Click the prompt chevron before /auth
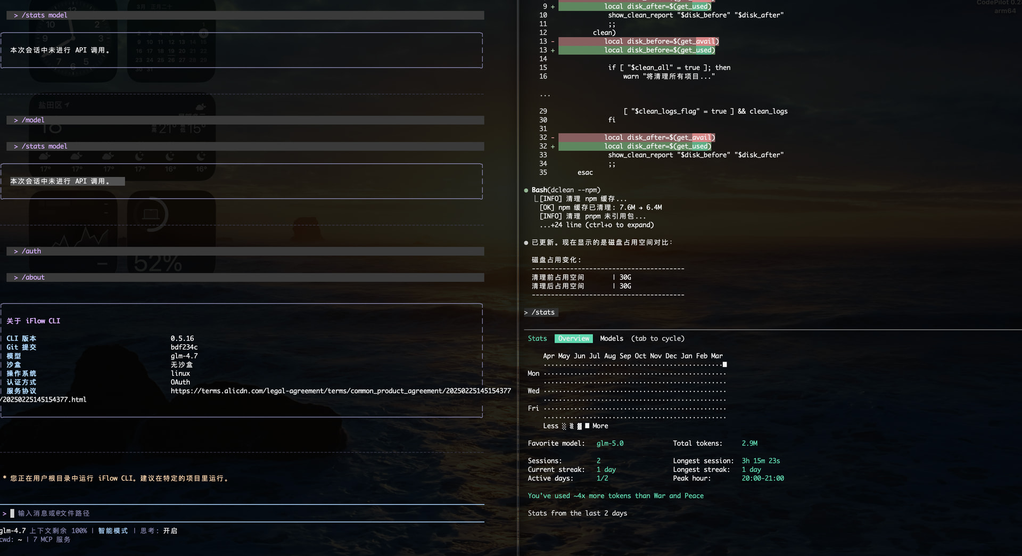 pos(16,251)
